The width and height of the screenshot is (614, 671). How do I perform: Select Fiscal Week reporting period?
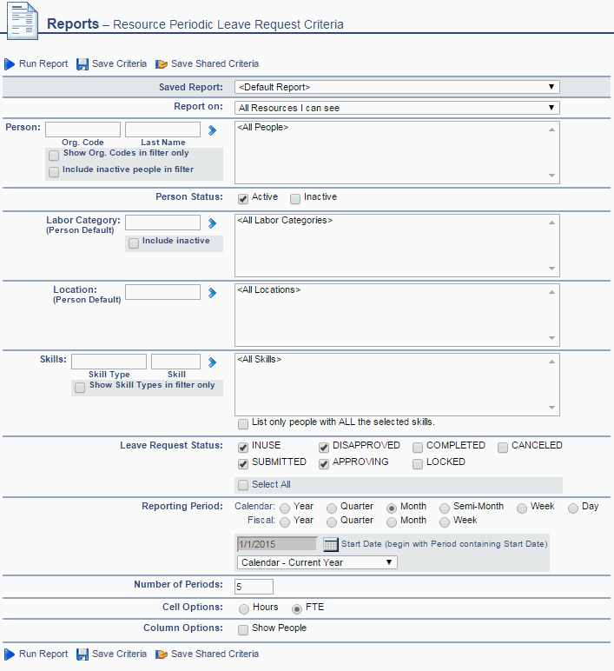pos(445,522)
